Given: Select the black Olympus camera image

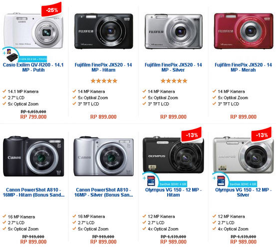Looking at the screenshot, I should pyautogui.click(x=173, y=155).
